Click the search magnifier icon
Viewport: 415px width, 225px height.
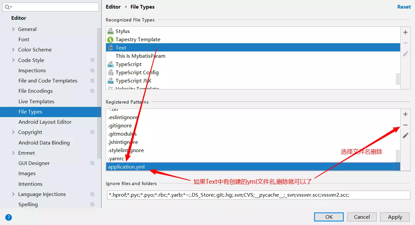click(8, 7)
